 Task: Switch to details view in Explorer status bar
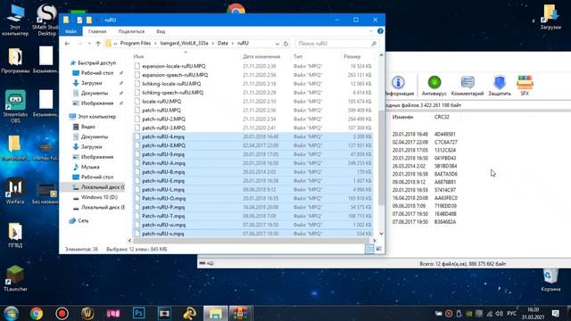point(369,249)
